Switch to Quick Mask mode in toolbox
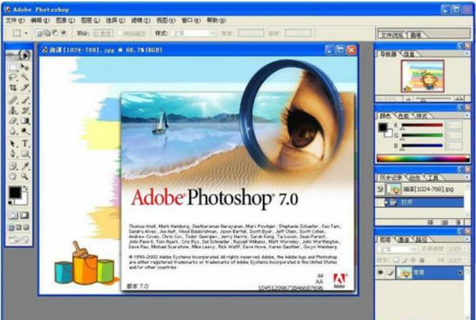 tap(24, 216)
